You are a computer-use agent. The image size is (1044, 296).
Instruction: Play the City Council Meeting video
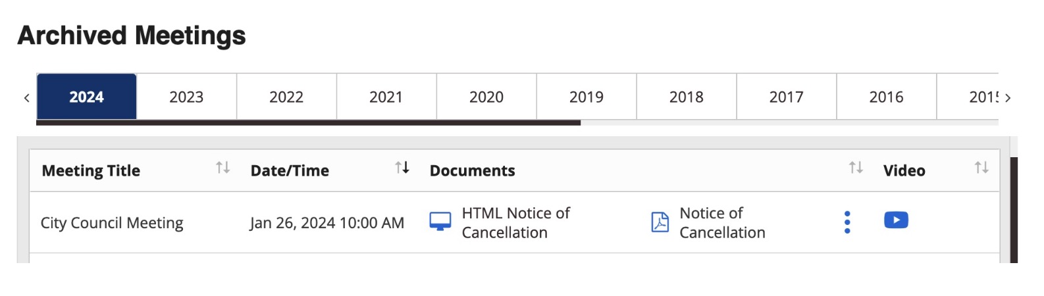coord(896,220)
